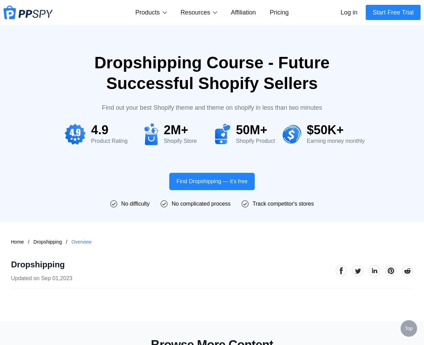The width and height of the screenshot is (424, 345).
Task: Click the 4.9 rating badge icon
Action: pyautogui.click(x=75, y=134)
